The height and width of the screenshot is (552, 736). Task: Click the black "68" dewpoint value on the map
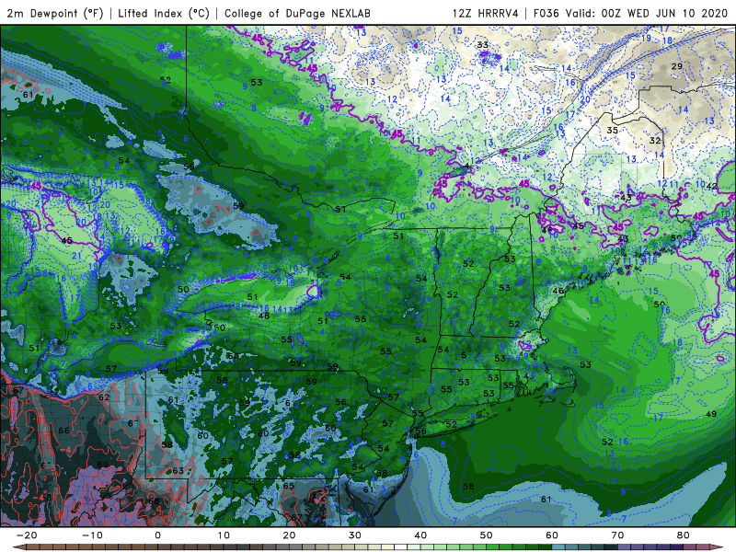coord(154,500)
